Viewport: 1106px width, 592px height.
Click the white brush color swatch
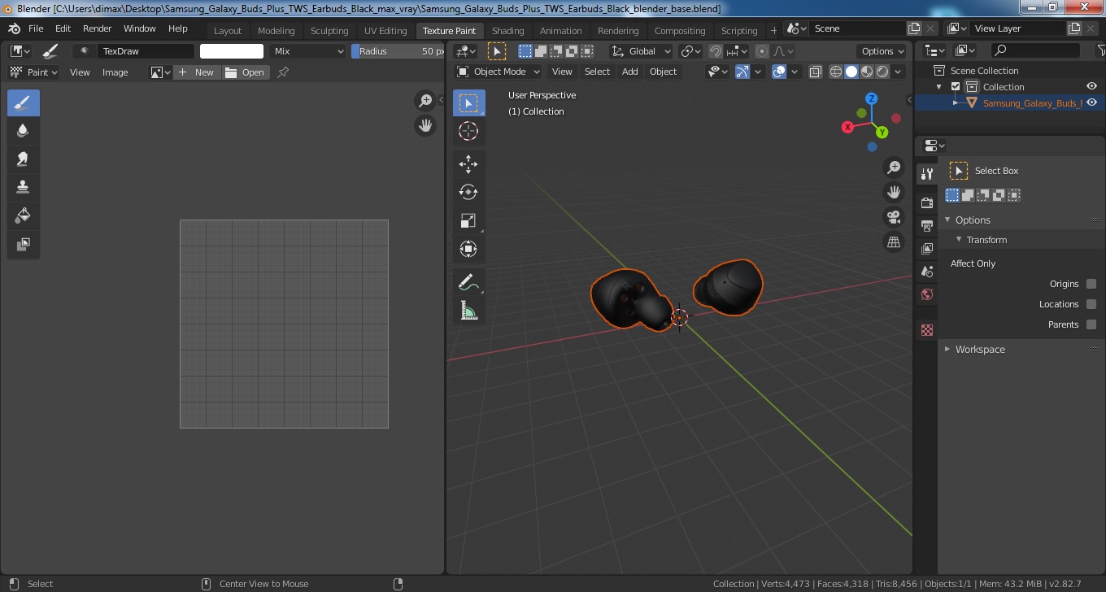coord(232,51)
